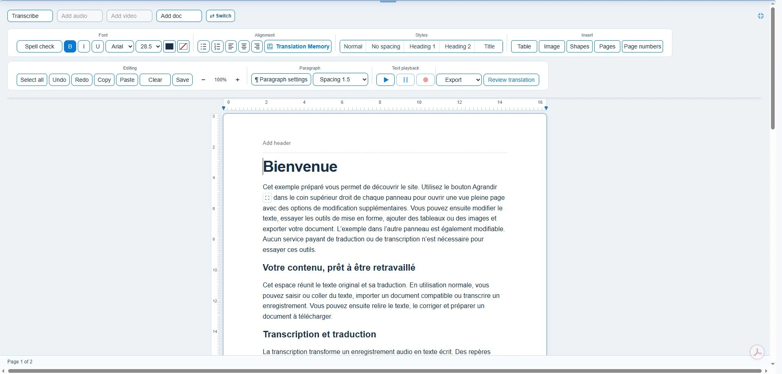This screenshot has height=374, width=782.
Task: Apply the Normal style
Action: click(x=353, y=46)
